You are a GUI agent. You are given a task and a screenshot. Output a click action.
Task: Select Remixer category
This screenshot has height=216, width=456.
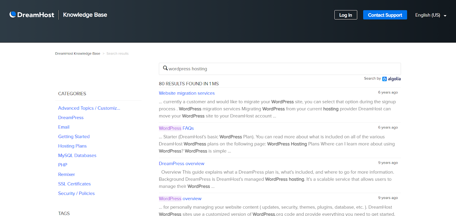[66, 174]
